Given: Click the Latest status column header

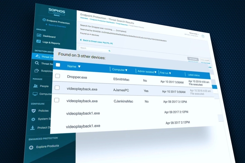Looking at the screenshot, I should pos(194,75).
